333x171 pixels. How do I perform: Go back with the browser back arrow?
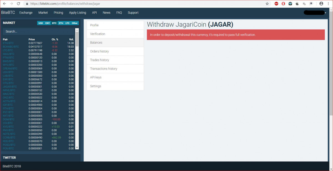pos(4,4)
